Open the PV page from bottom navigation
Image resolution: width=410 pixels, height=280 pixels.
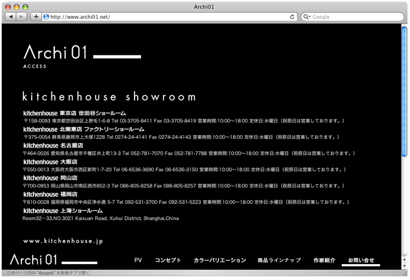point(138,260)
